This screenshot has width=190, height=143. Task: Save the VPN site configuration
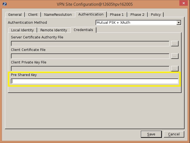coord(151,134)
